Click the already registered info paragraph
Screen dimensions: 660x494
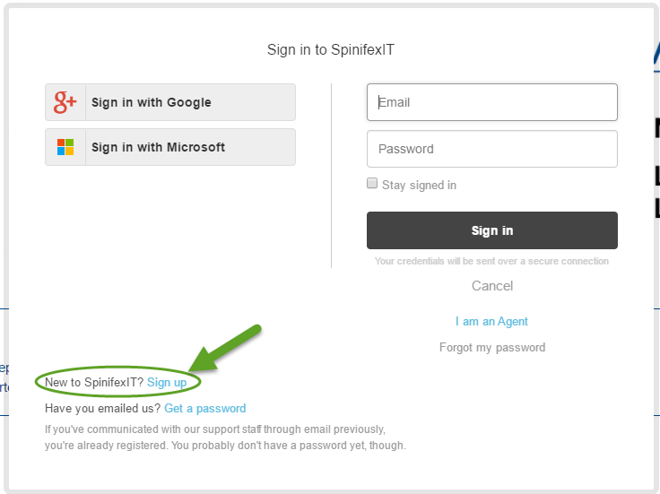click(x=224, y=437)
